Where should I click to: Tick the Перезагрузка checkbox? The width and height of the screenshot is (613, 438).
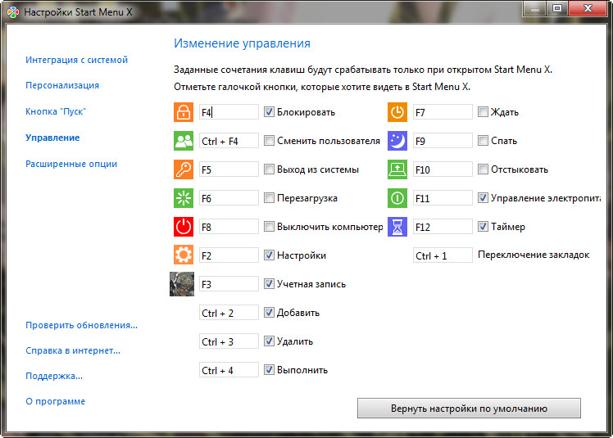point(269,198)
